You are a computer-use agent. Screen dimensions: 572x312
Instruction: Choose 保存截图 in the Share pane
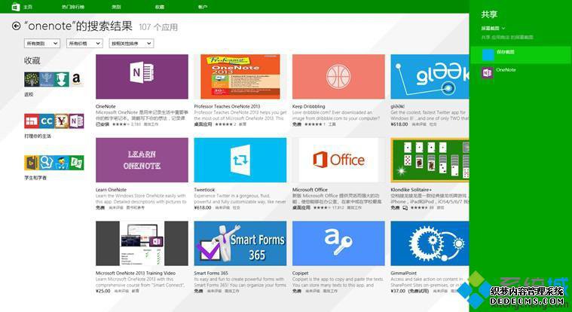click(521, 55)
